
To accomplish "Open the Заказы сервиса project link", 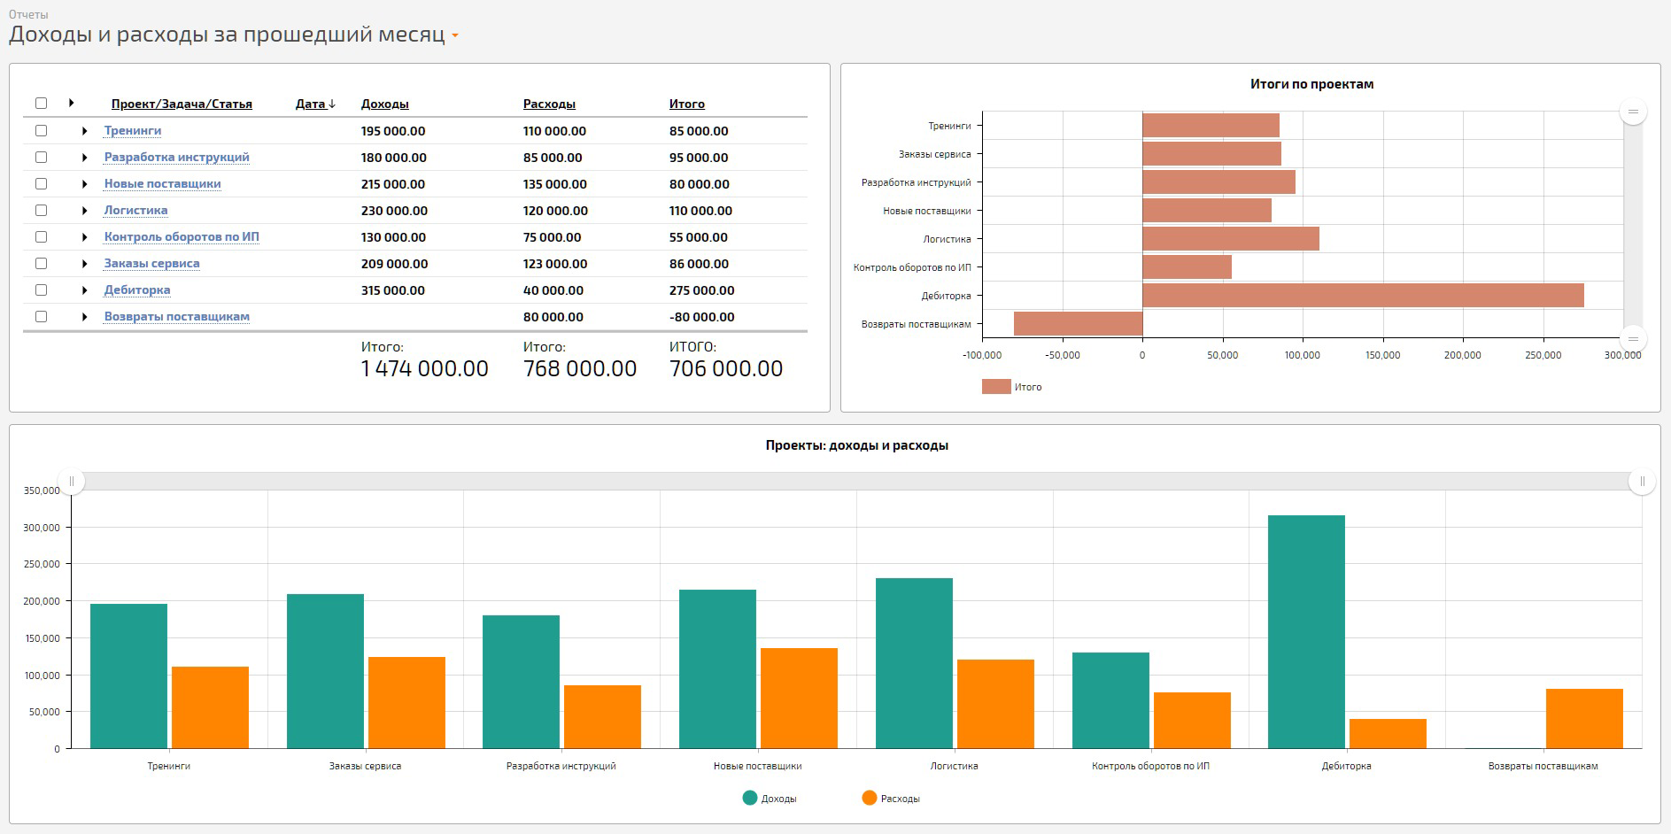I will [x=152, y=264].
